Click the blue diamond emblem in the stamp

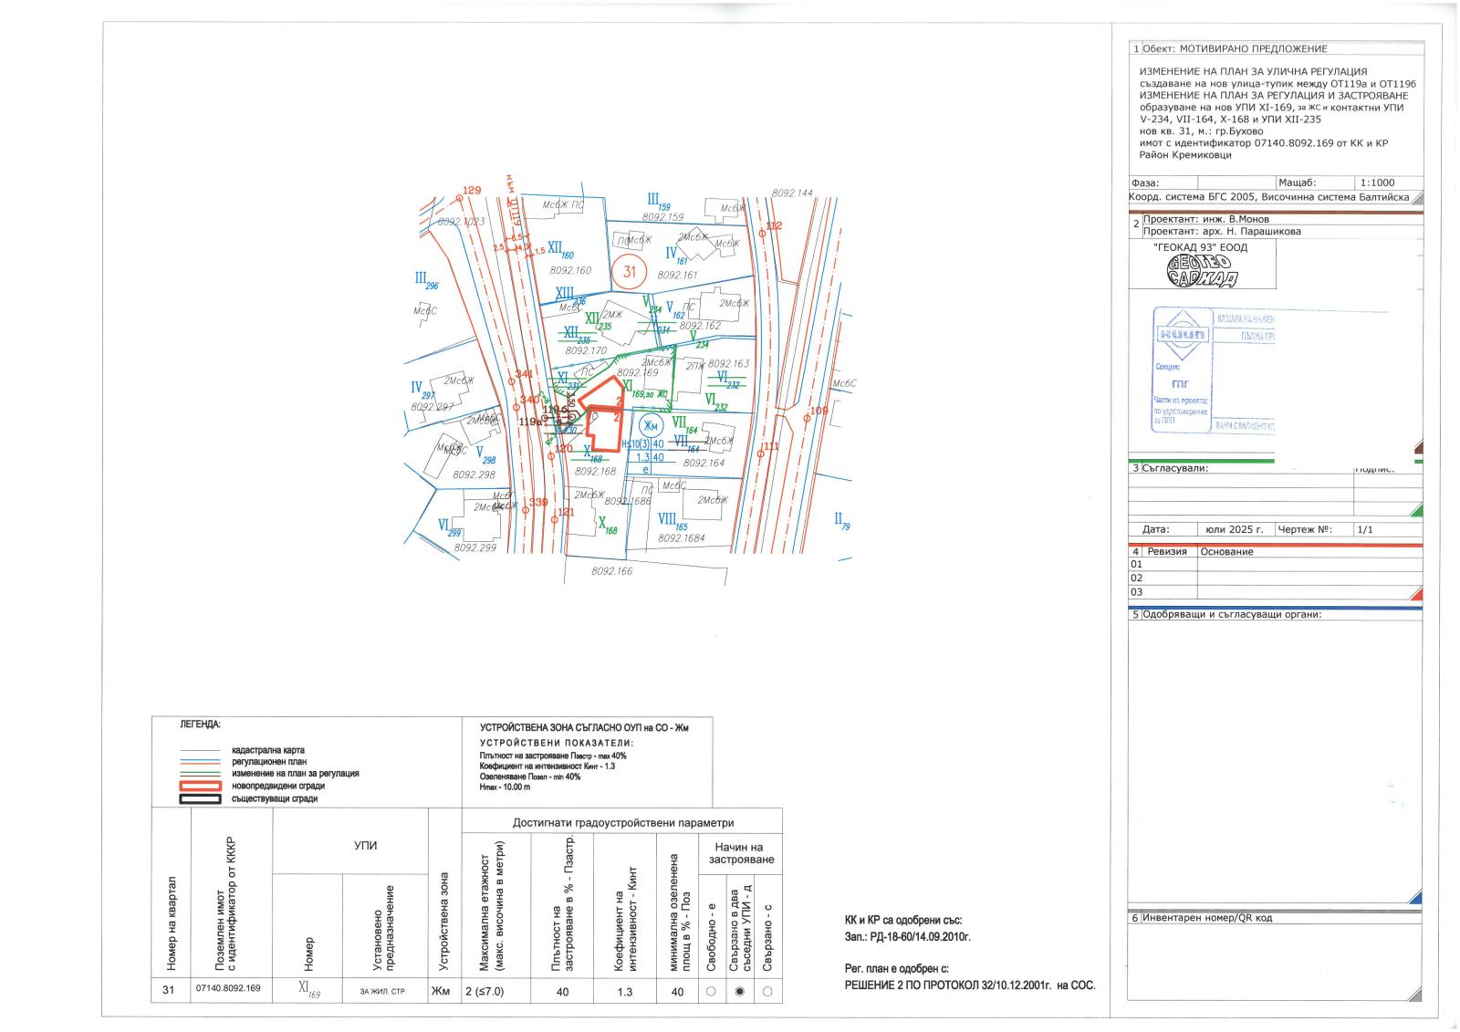1184,334
